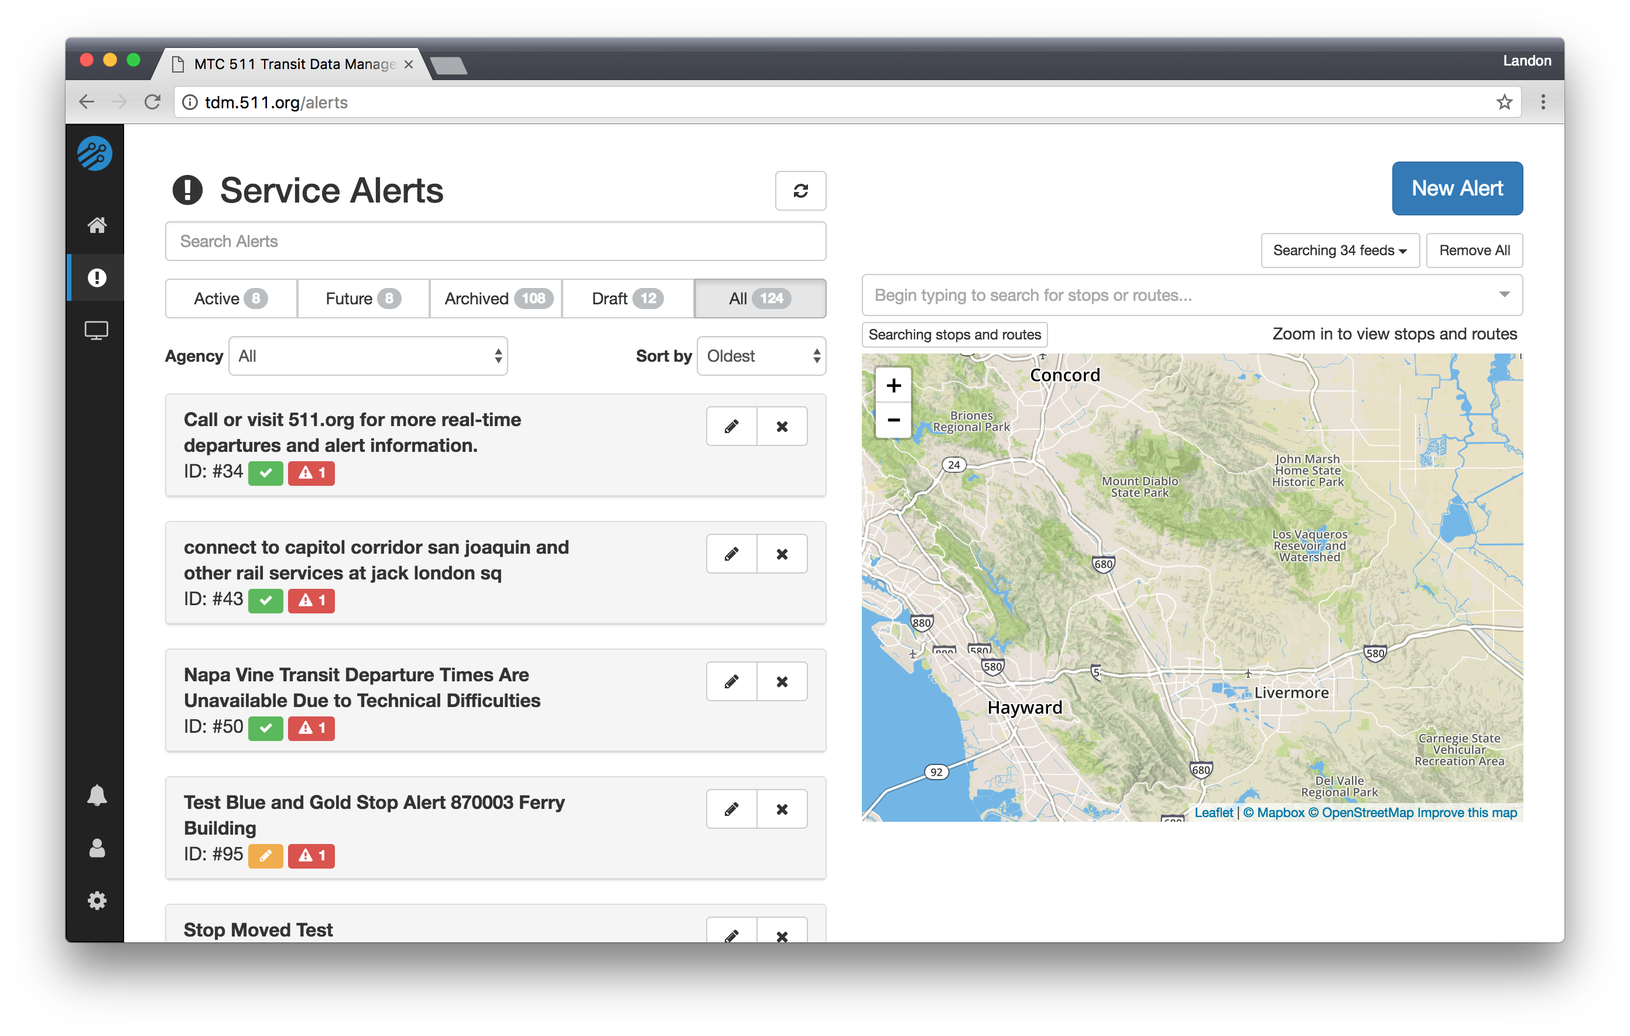
Task: Click Remove All button
Action: [x=1474, y=251]
